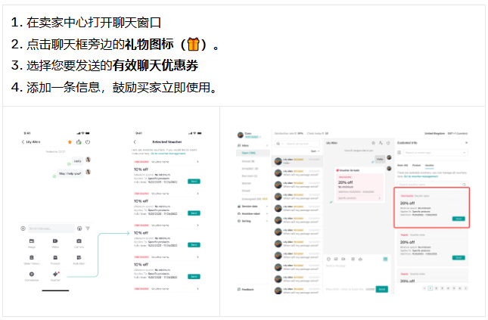Click the 'Search all my chat' field
Image resolution: width=488 pixels, height=320 pixels.
click(297, 144)
